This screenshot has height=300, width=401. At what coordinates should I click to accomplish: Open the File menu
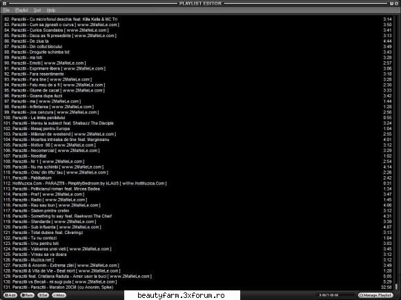[x=6, y=10]
